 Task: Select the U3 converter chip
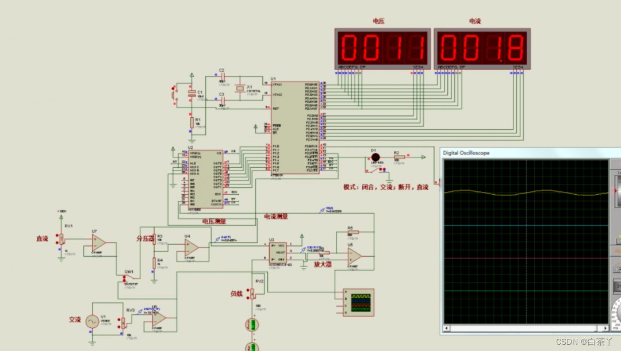278,252
